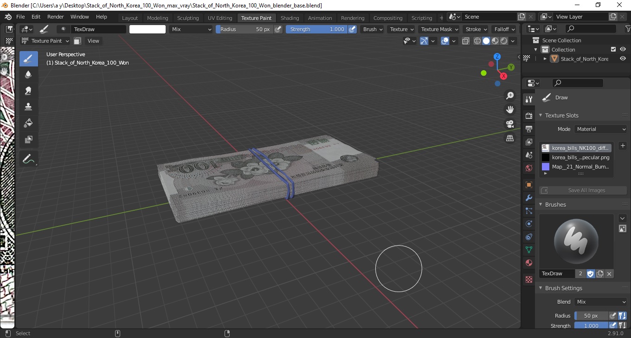
Task: Toggle Collection exclude checkbox in outliner
Action: click(613, 50)
